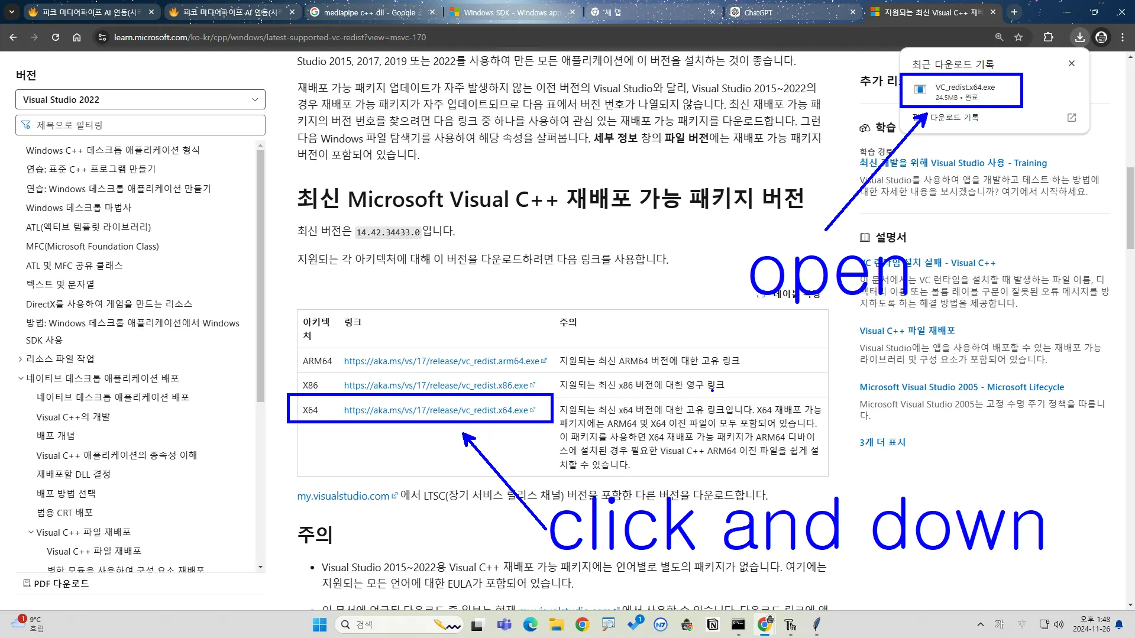
Task: Open full download history in new tab
Action: point(1072,118)
